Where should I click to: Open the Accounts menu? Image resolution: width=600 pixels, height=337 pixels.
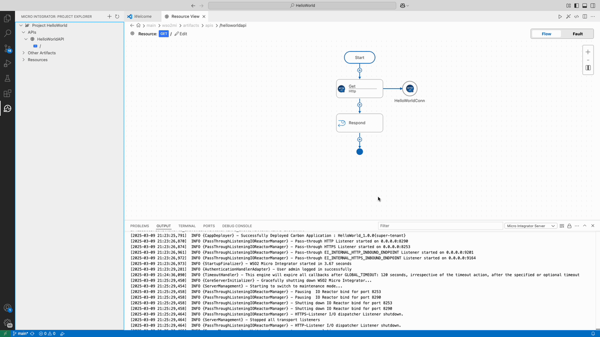click(x=7, y=308)
